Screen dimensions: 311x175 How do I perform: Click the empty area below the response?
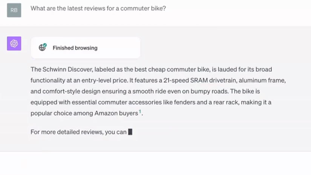(x=155, y=163)
